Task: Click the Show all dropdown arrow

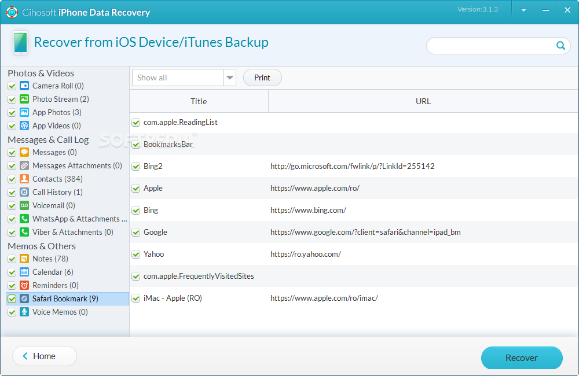Action: point(230,78)
